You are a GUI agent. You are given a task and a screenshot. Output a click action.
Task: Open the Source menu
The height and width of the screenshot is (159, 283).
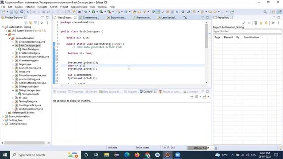(x=19, y=7)
